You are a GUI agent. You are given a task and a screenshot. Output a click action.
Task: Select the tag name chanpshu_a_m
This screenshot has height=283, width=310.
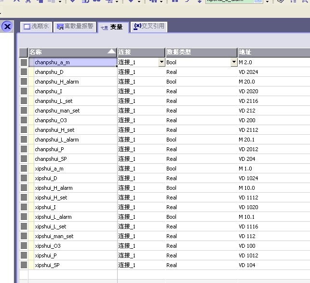point(52,62)
